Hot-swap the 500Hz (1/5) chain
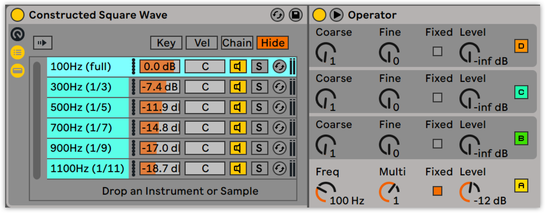 coord(280,107)
